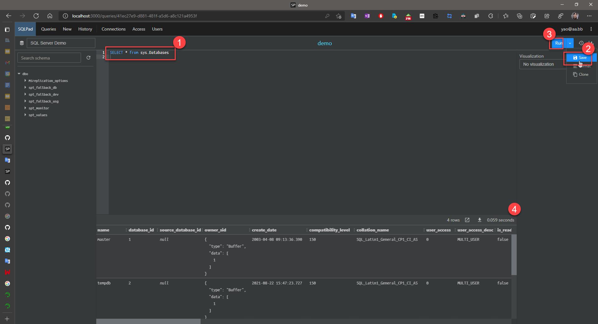Open the browser Extensions puzzle icon
The image size is (598, 324).
tap(491, 16)
